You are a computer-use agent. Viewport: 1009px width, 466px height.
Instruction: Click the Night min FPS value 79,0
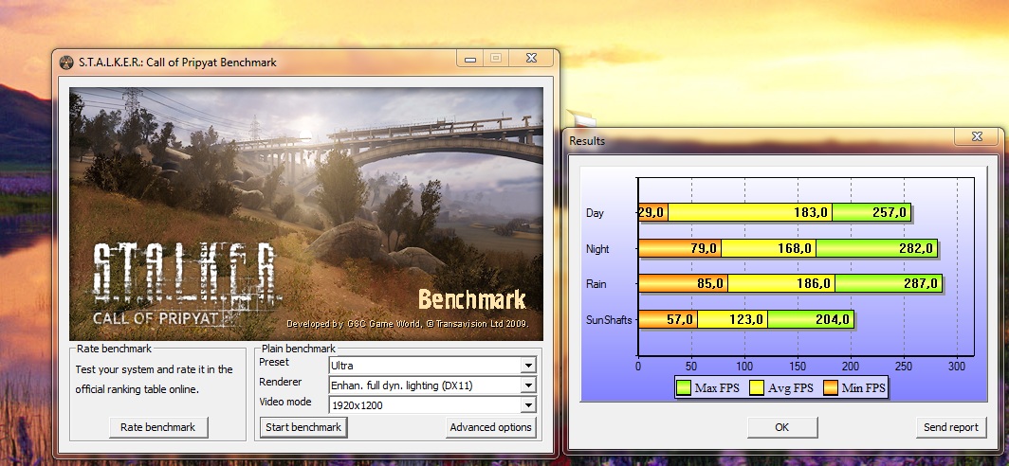pos(704,249)
